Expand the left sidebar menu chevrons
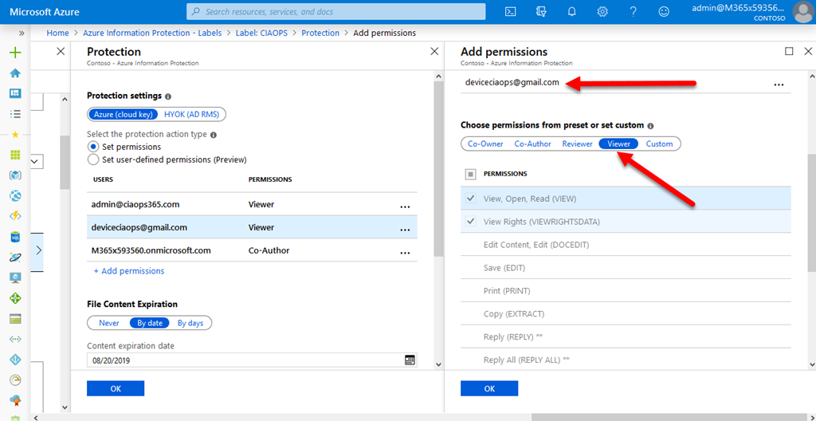The height and width of the screenshot is (421, 816). (21, 33)
